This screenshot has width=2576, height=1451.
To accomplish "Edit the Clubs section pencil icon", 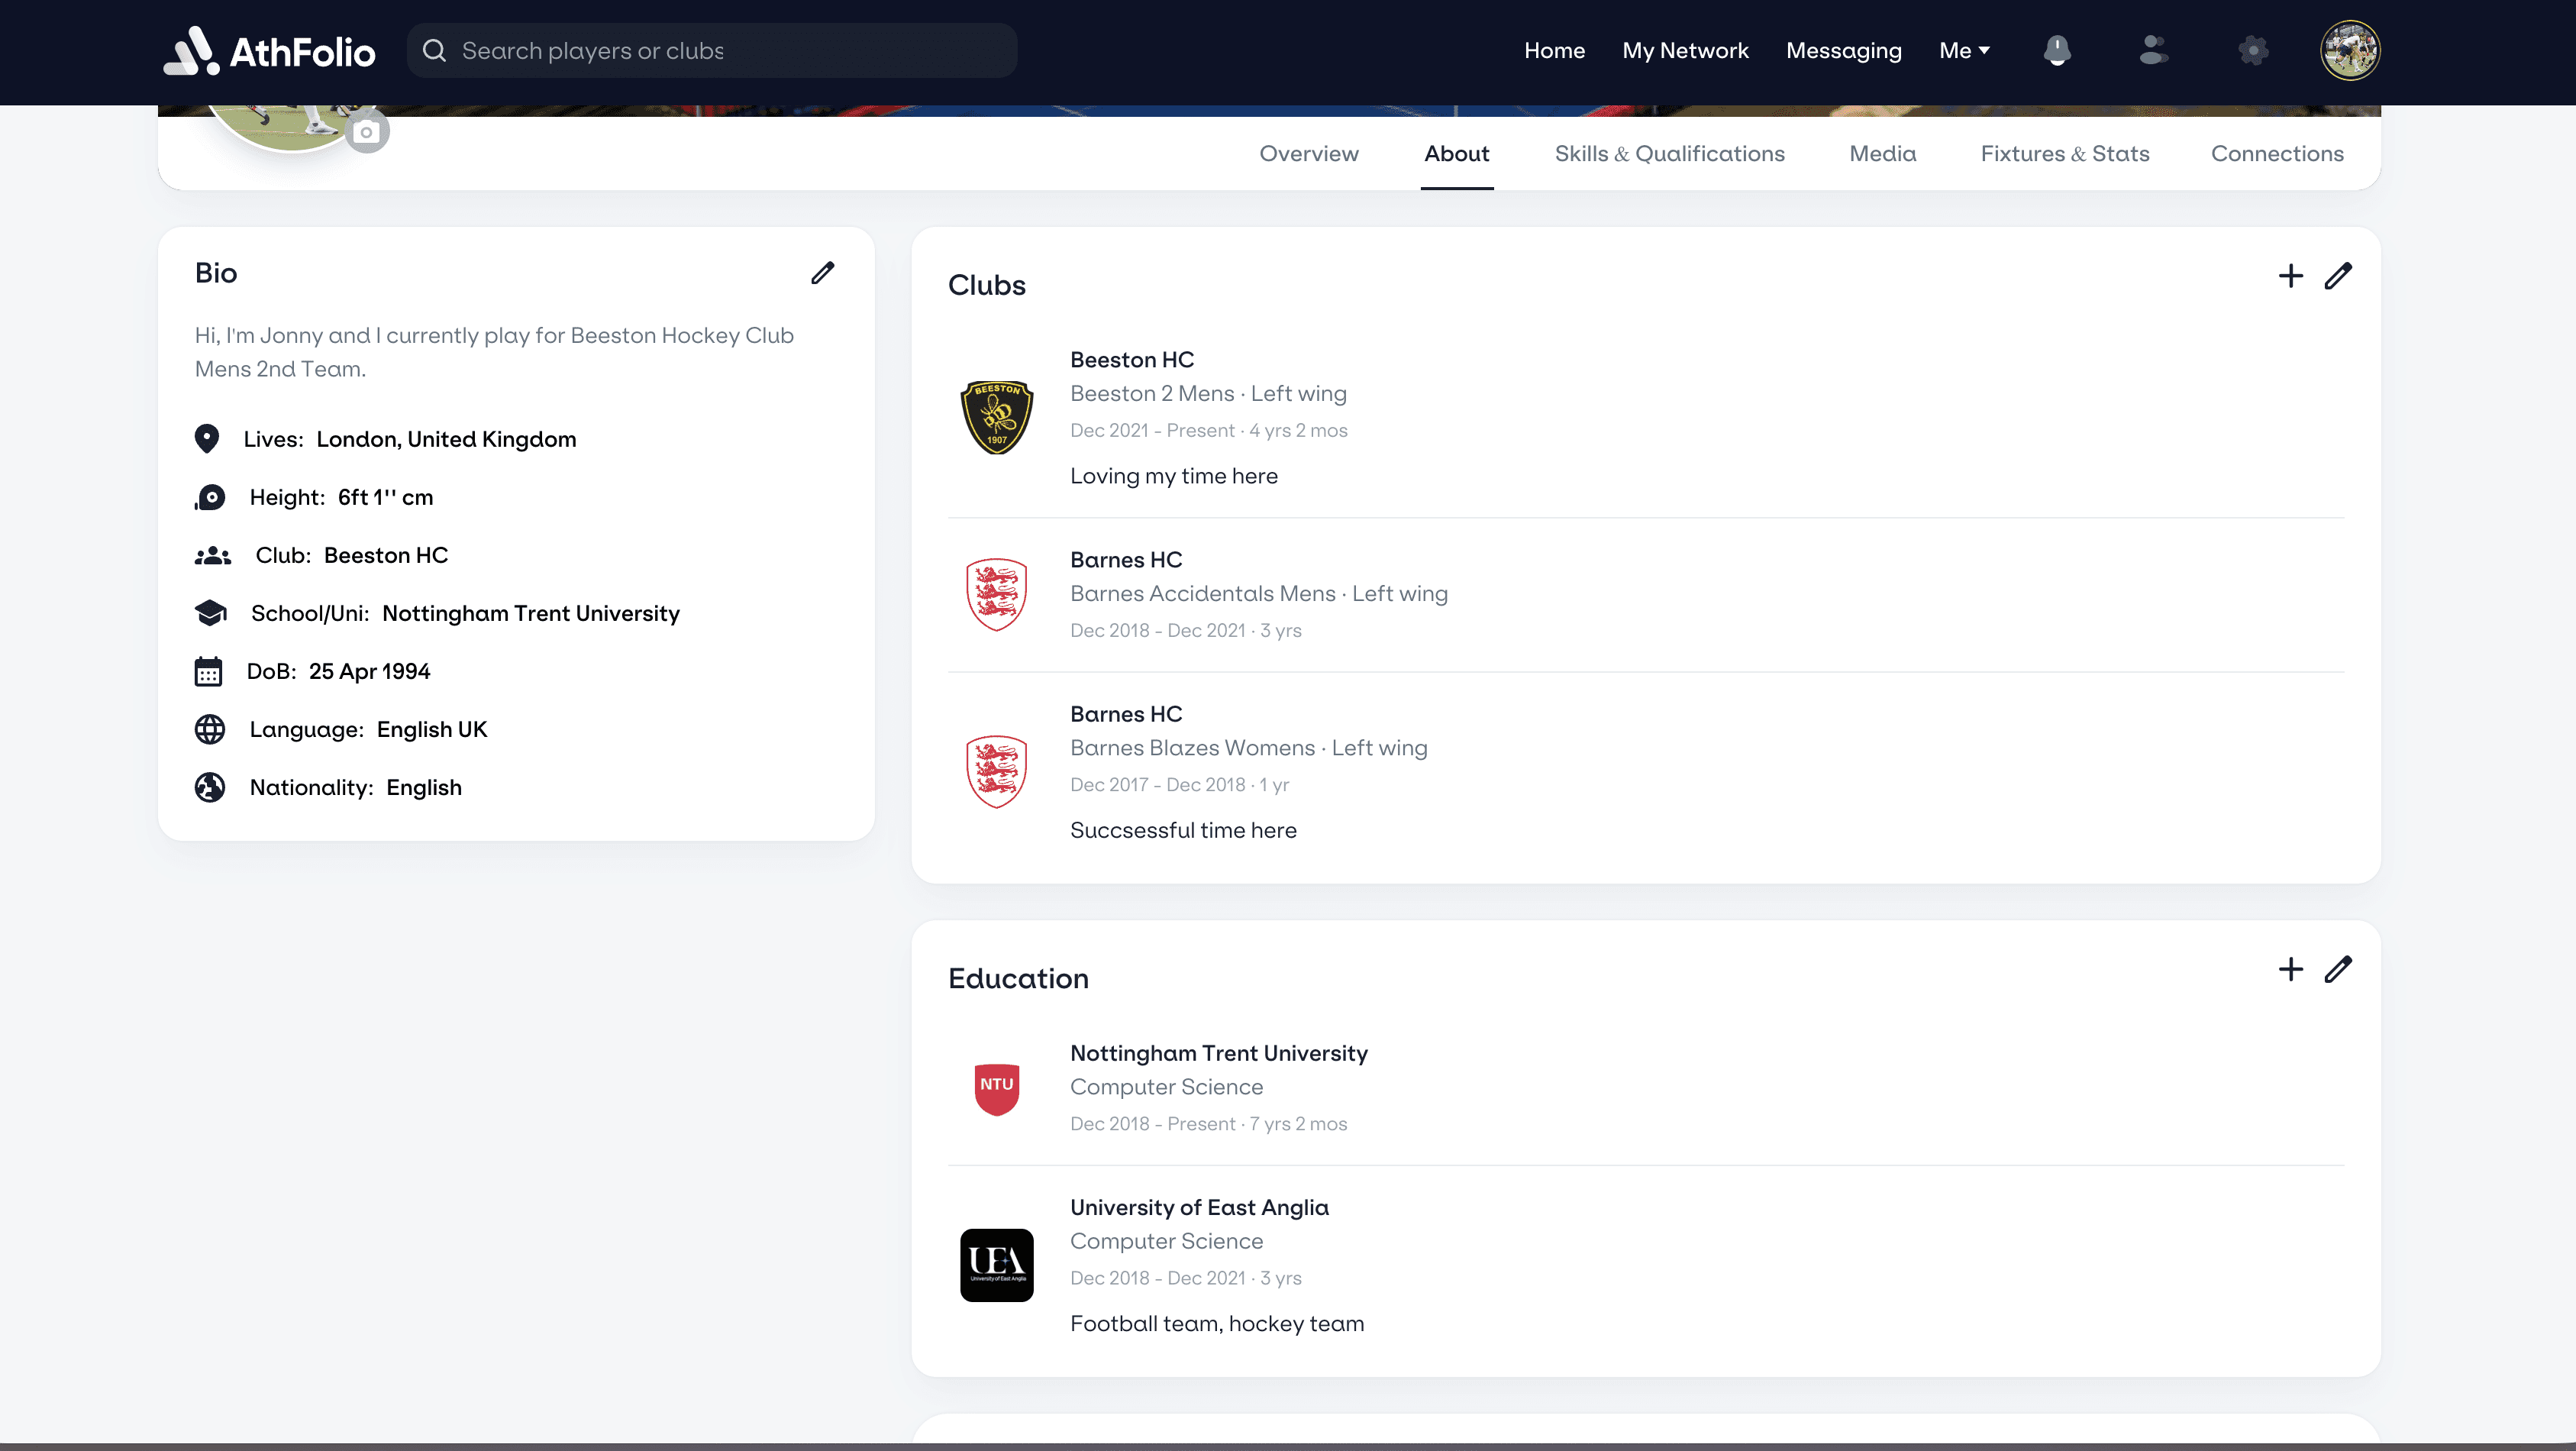I will (x=2338, y=276).
